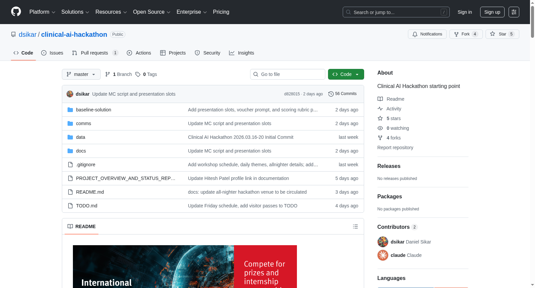The height and width of the screenshot is (288, 535).
Task: Click the Go to file search field
Action: click(x=288, y=74)
